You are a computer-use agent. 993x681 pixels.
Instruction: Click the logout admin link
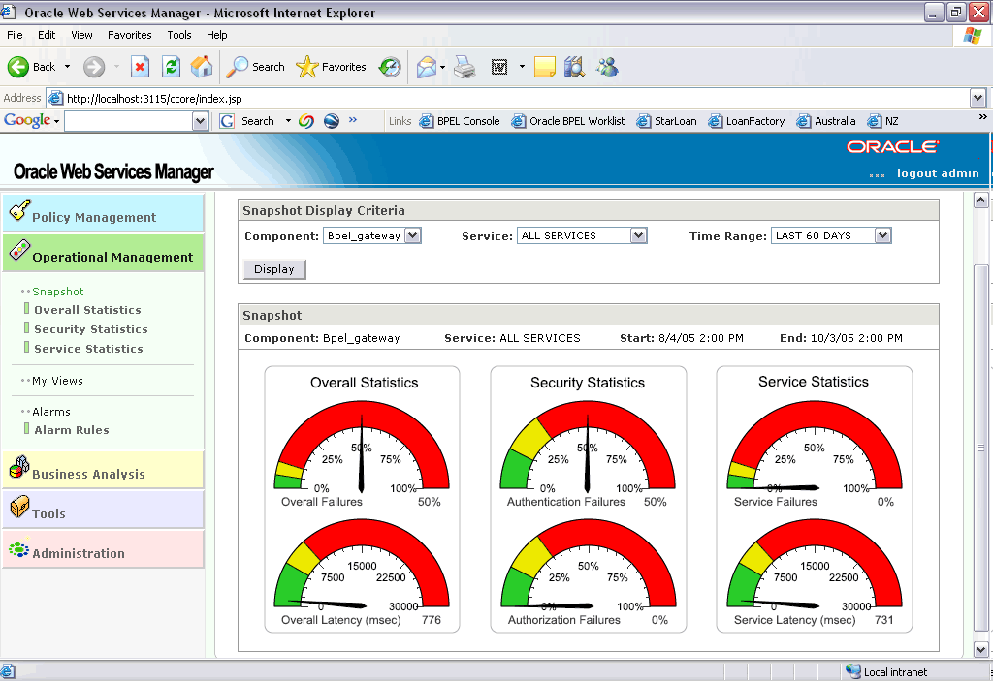click(x=938, y=173)
